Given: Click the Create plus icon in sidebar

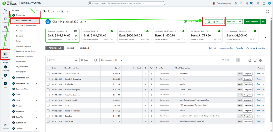Looking at the screenshot, I should [5, 10].
